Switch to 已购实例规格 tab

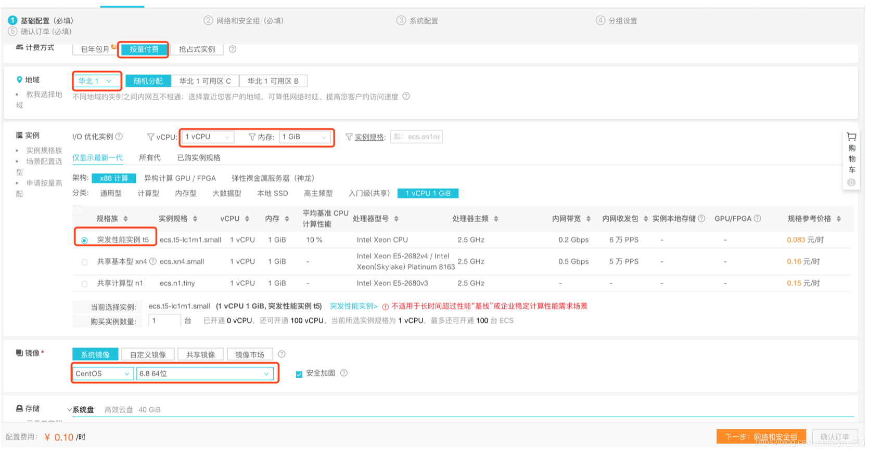click(x=199, y=157)
